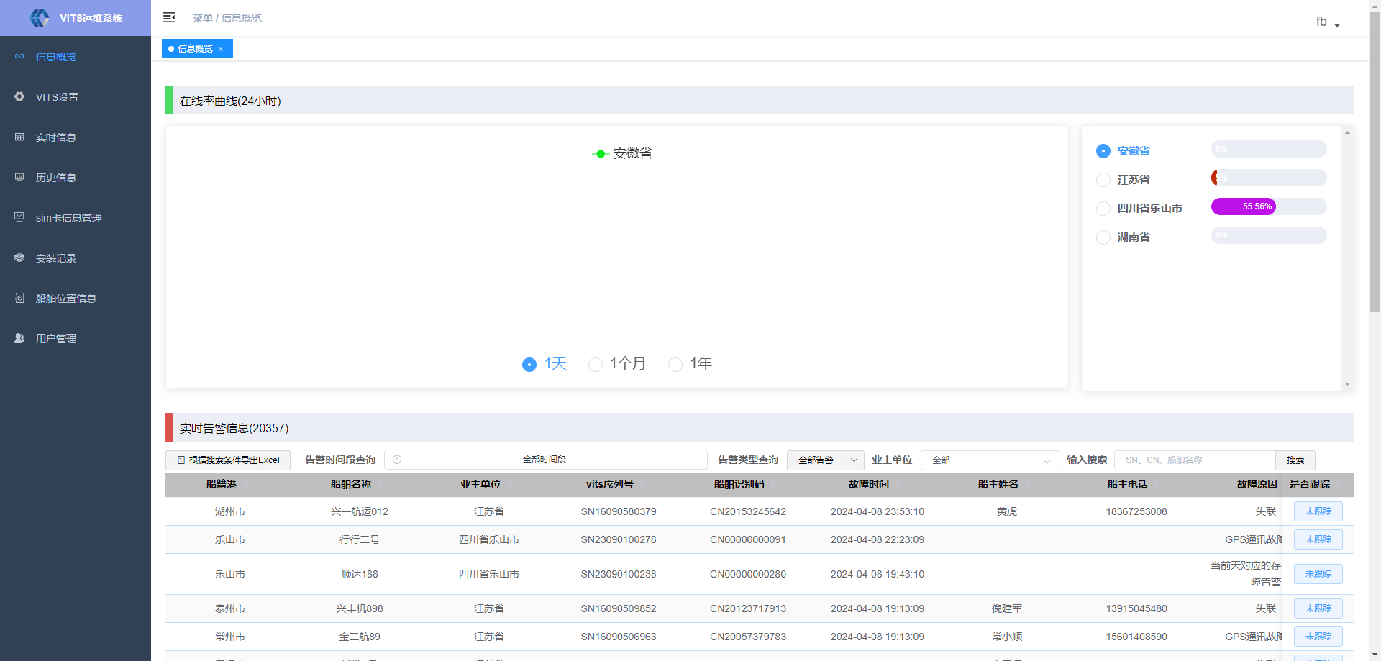Image resolution: width=1381 pixels, height=661 pixels.
Task: Select the 1天 time range radio
Action: coord(529,365)
